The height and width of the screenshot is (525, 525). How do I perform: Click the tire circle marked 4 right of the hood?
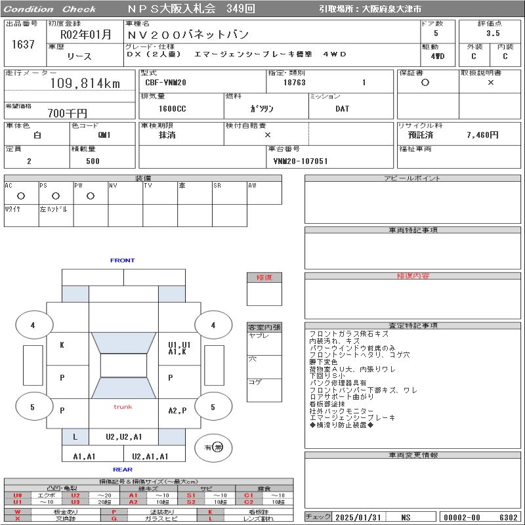pyautogui.click(x=213, y=325)
